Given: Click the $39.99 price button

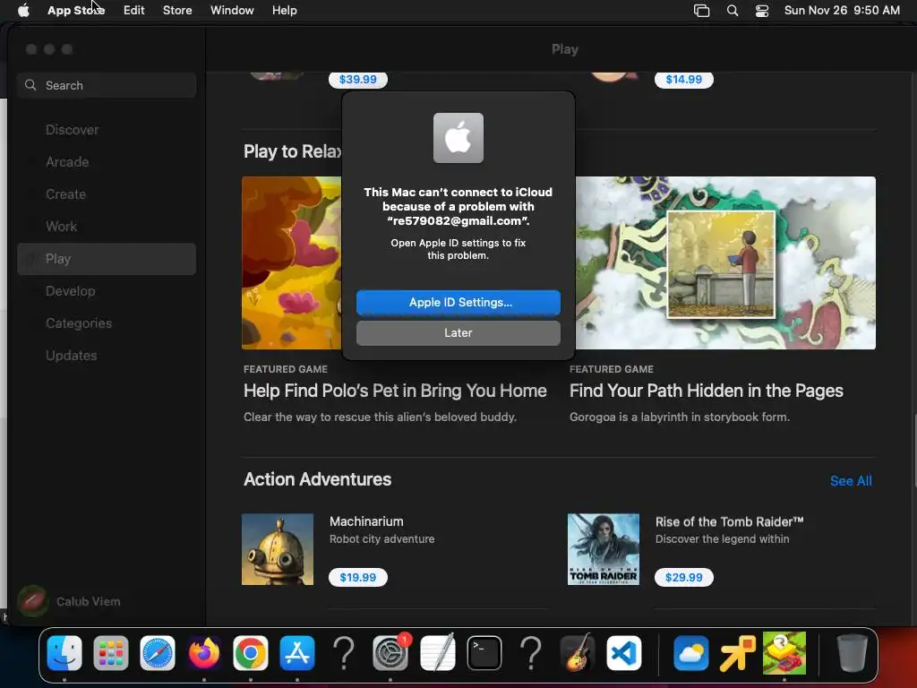Looking at the screenshot, I should (358, 80).
